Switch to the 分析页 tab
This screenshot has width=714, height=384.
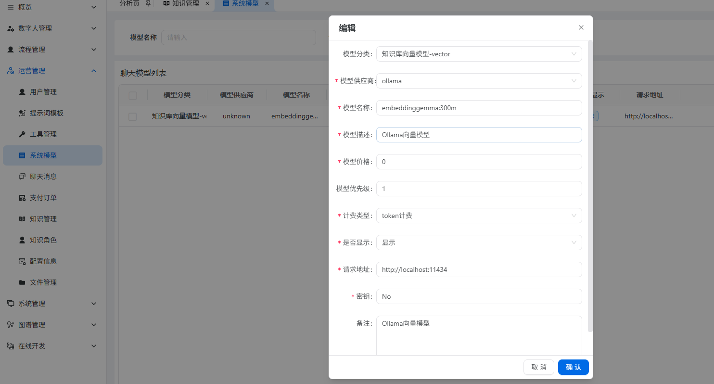129,3
